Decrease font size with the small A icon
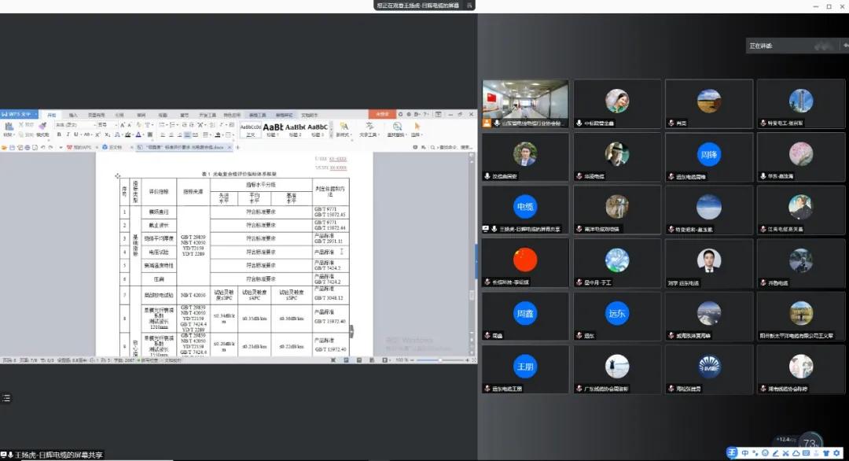 click(x=130, y=125)
